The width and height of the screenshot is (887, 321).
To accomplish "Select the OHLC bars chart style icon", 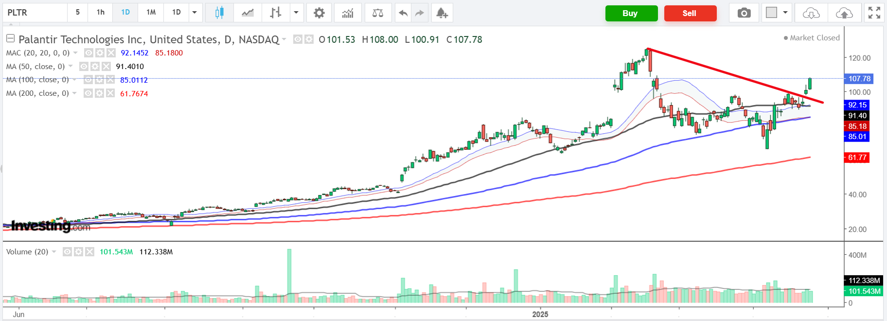I will coord(275,13).
